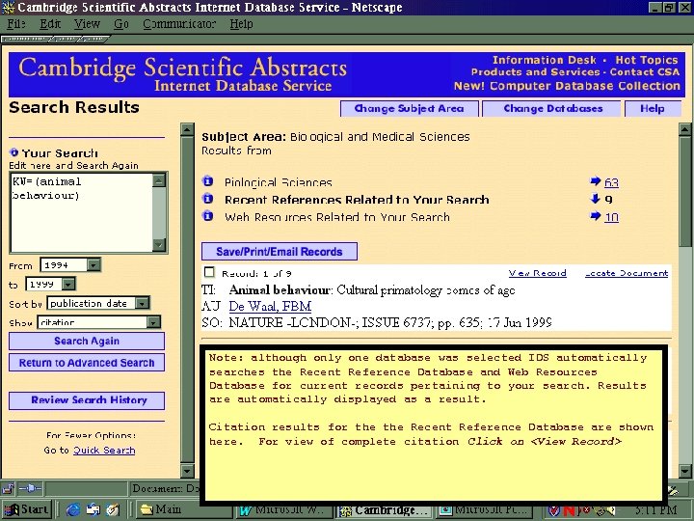694x521 pixels.
Task: Click the info icon beside Biological Sciences
Action: pyautogui.click(x=207, y=181)
